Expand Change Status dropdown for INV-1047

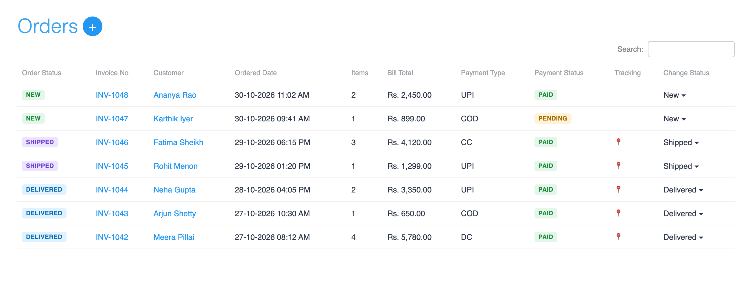point(674,119)
